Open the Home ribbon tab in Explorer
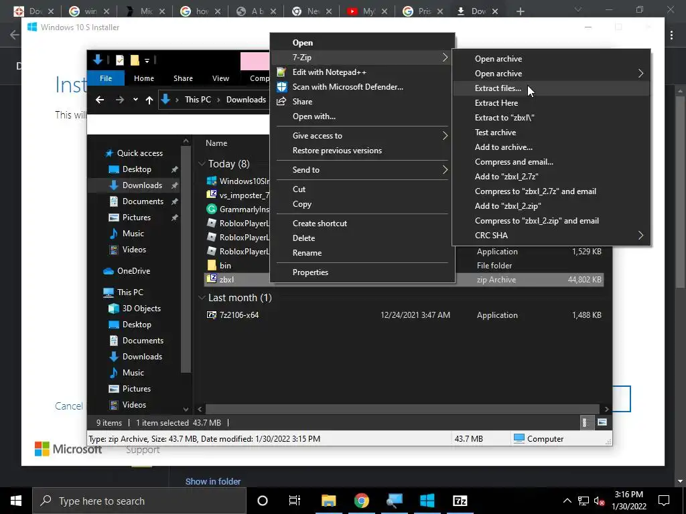The height and width of the screenshot is (514, 686). [x=144, y=78]
